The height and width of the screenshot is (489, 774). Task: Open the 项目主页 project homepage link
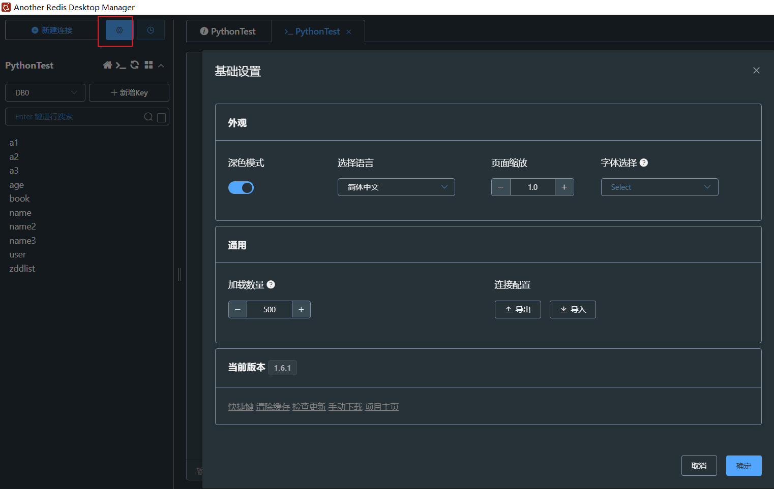coord(382,407)
